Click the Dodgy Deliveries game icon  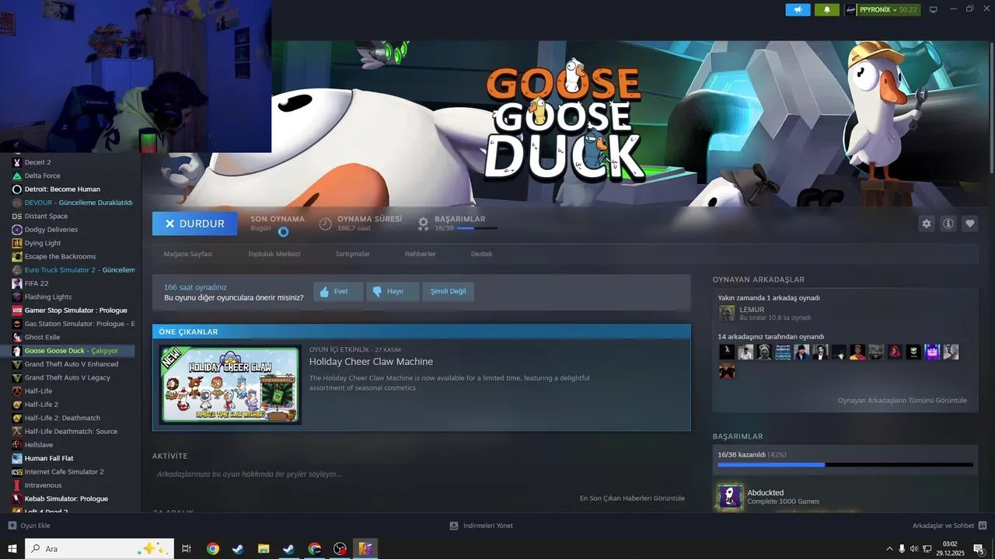tap(17, 230)
